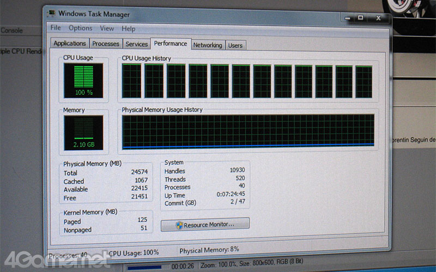436x272 pixels.
Task: Click the Console label in the background window
Action: pos(11,30)
